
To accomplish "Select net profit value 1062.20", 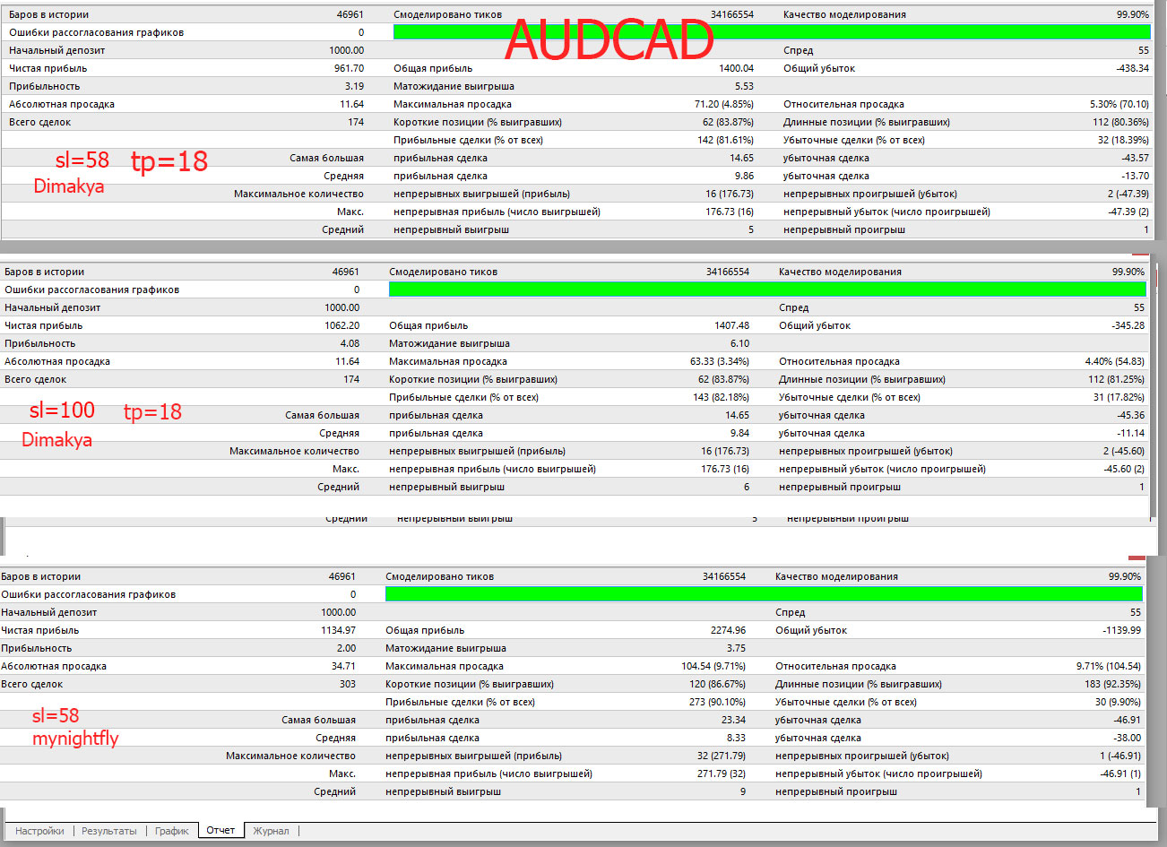I will tap(341, 325).
